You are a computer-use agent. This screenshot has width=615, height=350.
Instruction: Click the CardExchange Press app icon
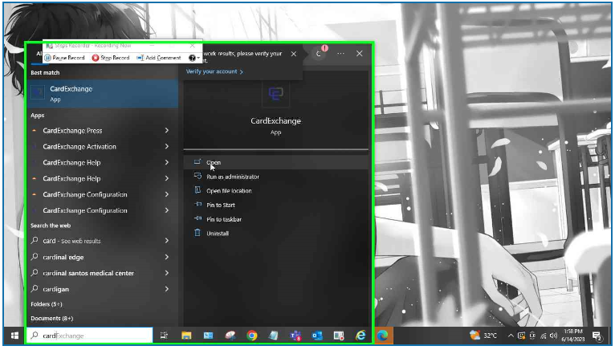click(35, 131)
